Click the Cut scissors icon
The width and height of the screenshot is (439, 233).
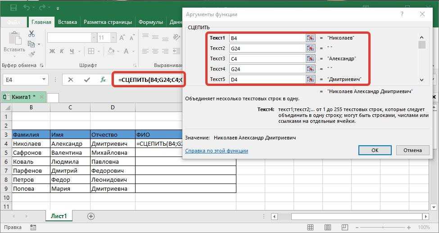pyautogui.click(x=32, y=34)
